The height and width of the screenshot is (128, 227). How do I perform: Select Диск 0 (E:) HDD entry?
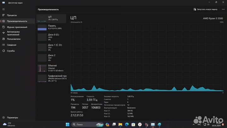51,37
